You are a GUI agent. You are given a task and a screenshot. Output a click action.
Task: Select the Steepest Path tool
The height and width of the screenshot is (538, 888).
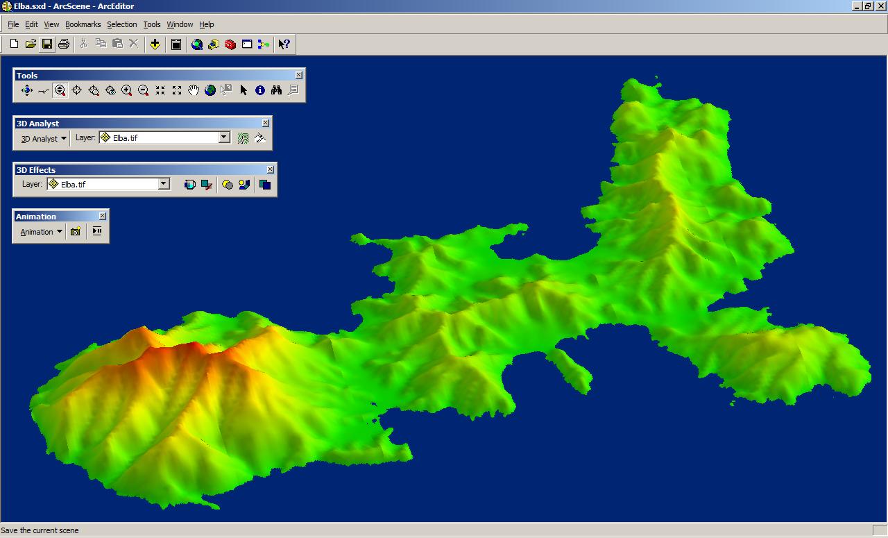coord(259,138)
